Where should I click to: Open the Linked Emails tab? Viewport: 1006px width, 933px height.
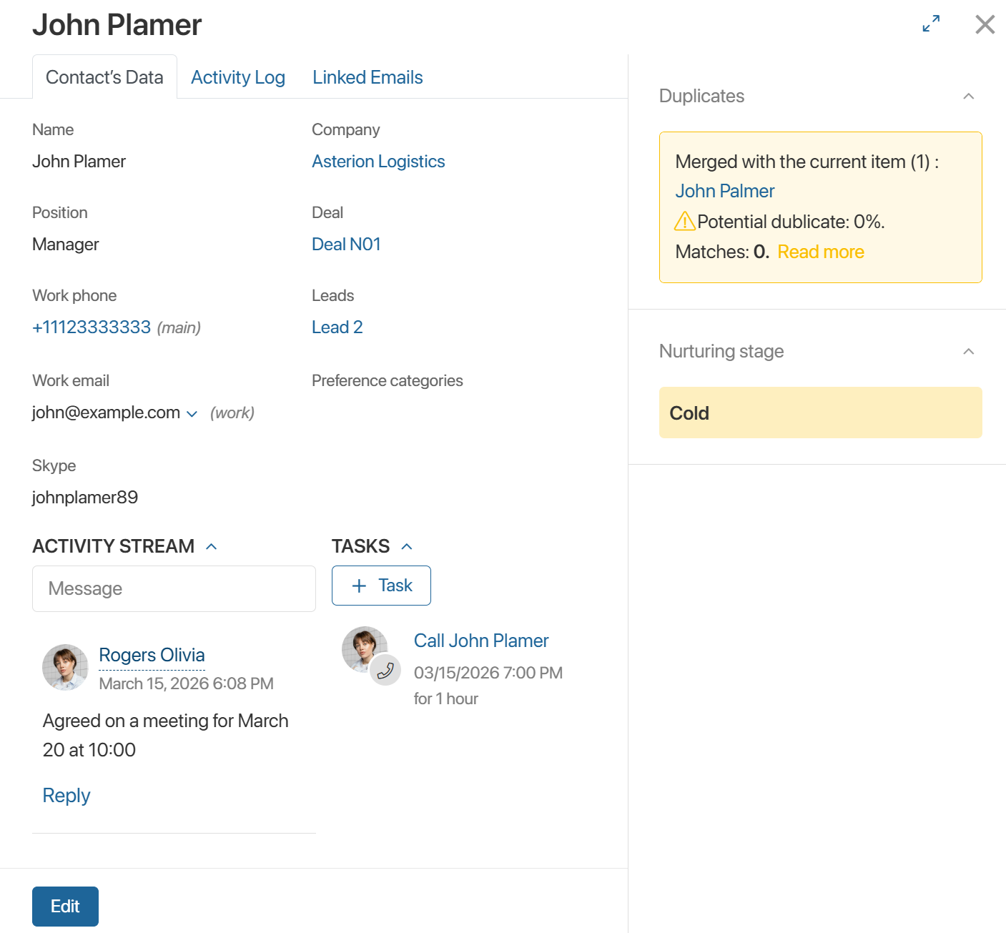click(368, 77)
